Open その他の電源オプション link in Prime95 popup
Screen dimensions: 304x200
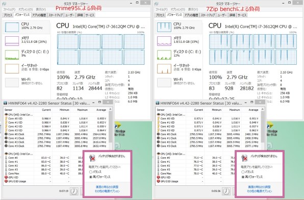(107, 191)
